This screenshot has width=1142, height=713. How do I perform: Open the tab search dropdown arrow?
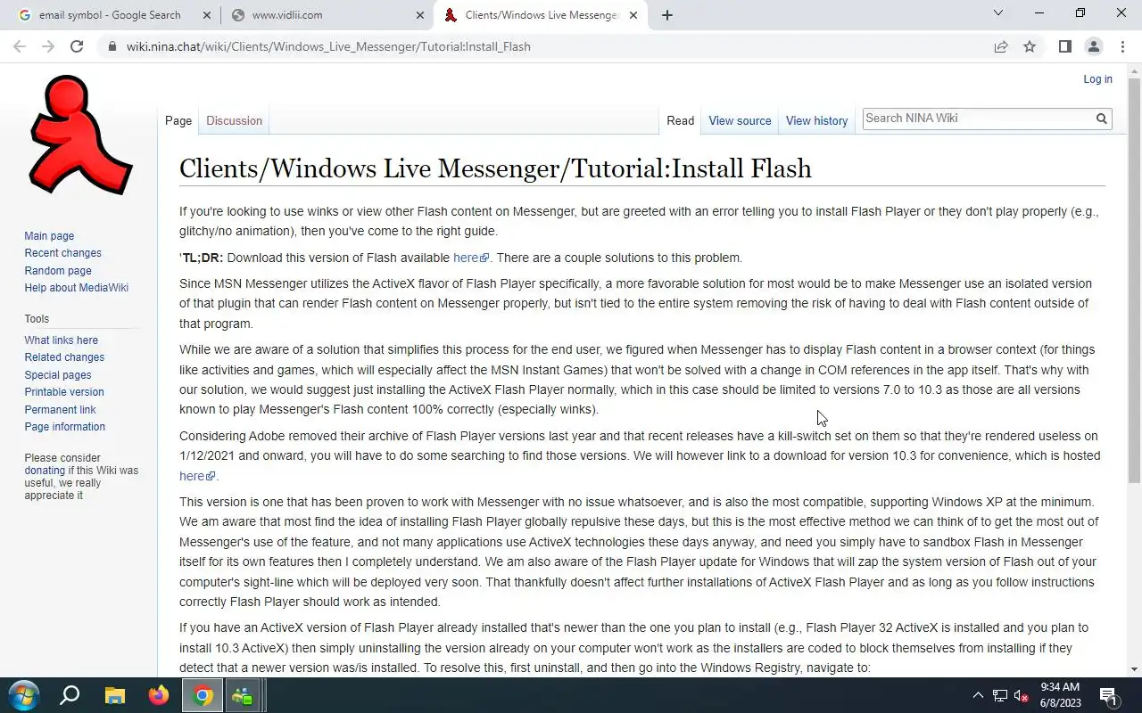point(997,13)
